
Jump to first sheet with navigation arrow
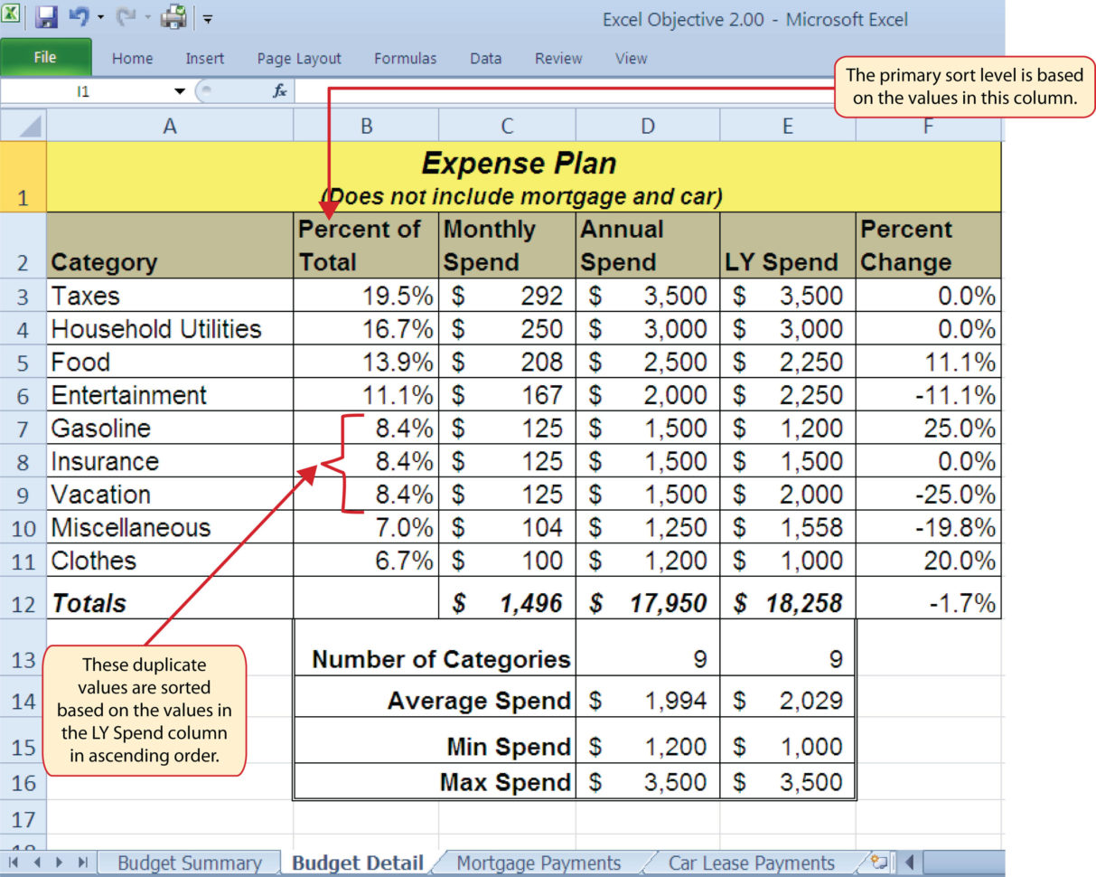click(13, 863)
